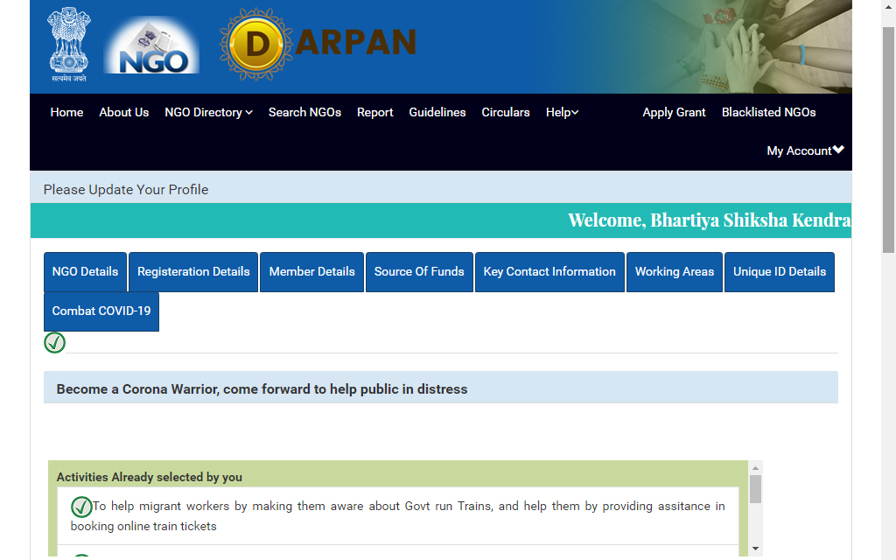This screenshot has width=896, height=560.
Task: Click the gold Darpan coin logo
Action: (256, 44)
